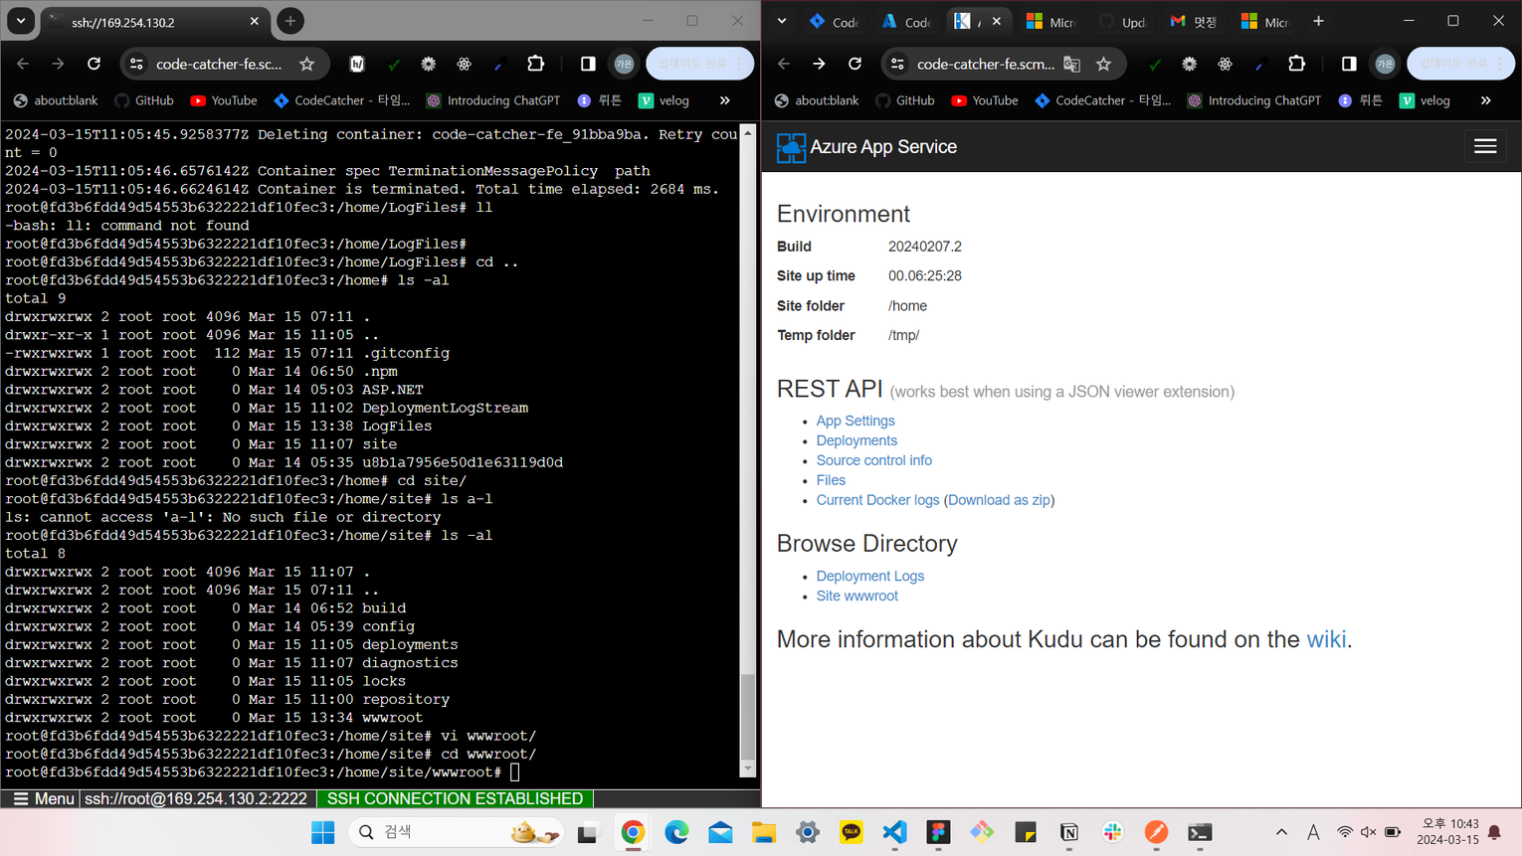Screen dimensions: 1522x856
Task: Open extensions puzzle icon in Kudu window
Action: point(1296,64)
